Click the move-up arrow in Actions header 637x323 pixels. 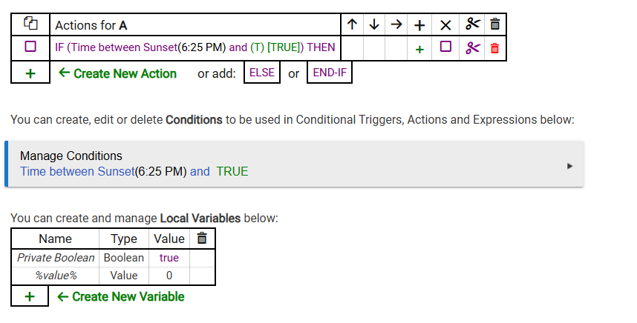[352, 24]
